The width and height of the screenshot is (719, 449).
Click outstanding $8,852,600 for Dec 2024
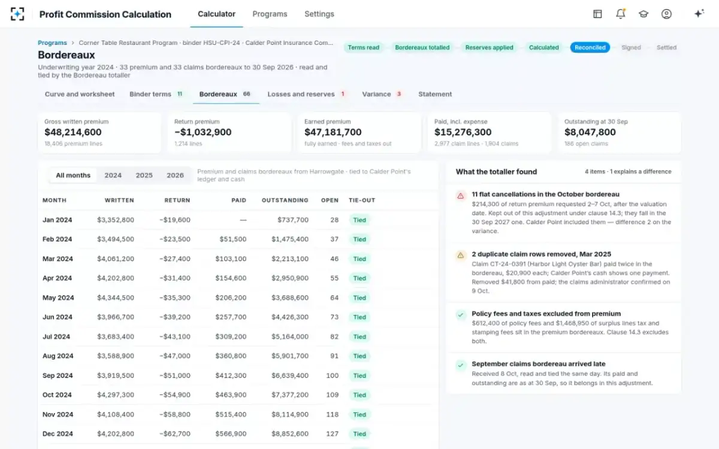(290, 434)
